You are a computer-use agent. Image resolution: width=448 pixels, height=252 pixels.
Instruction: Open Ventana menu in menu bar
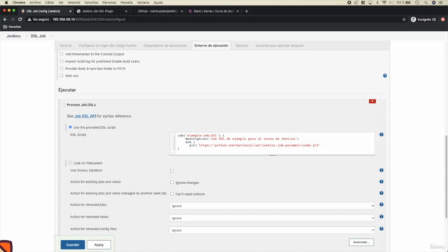point(143,3)
